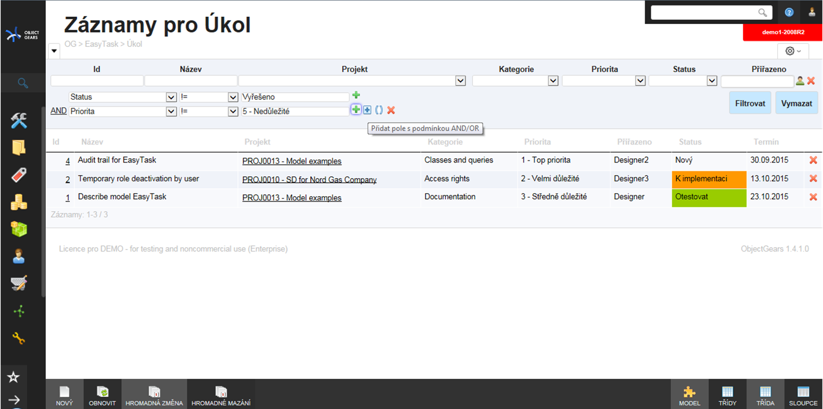
Task: Open the ObjectGears logo home
Action: pyautogui.click(x=22, y=34)
